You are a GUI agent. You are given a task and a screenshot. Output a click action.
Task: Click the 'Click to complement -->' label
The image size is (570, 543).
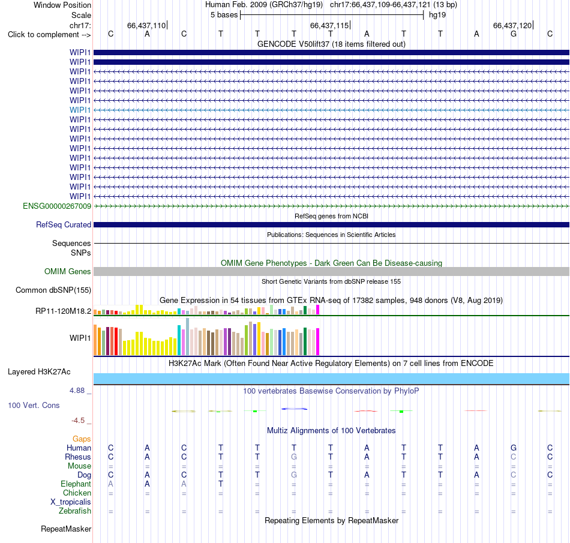pyautogui.click(x=49, y=35)
